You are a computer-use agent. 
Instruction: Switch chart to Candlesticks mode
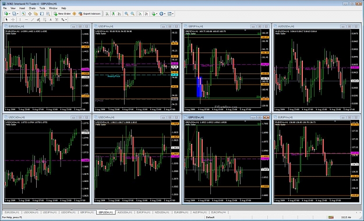click(113, 14)
